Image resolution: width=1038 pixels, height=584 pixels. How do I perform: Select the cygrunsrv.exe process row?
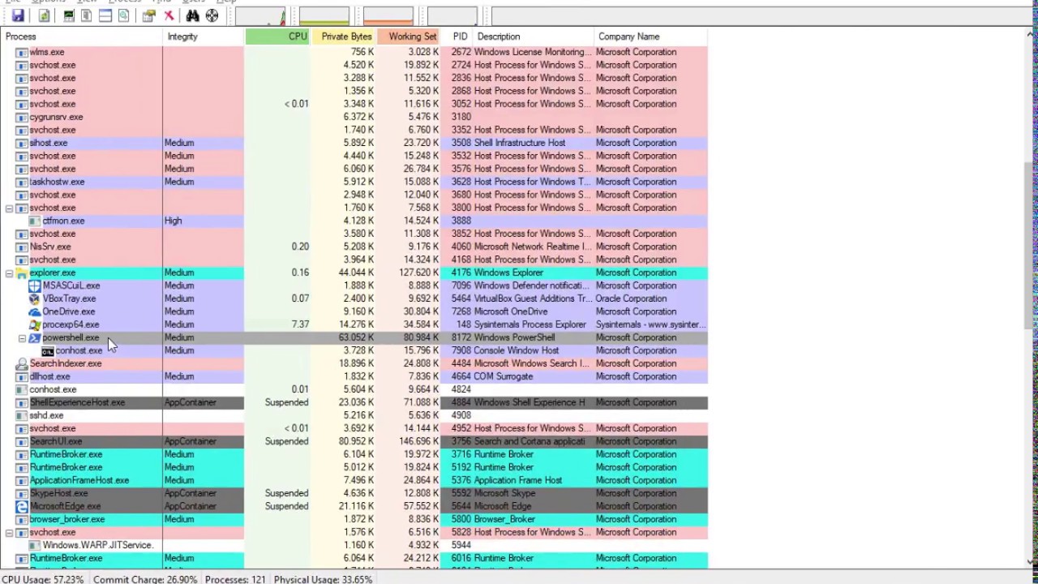coord(354,117)
